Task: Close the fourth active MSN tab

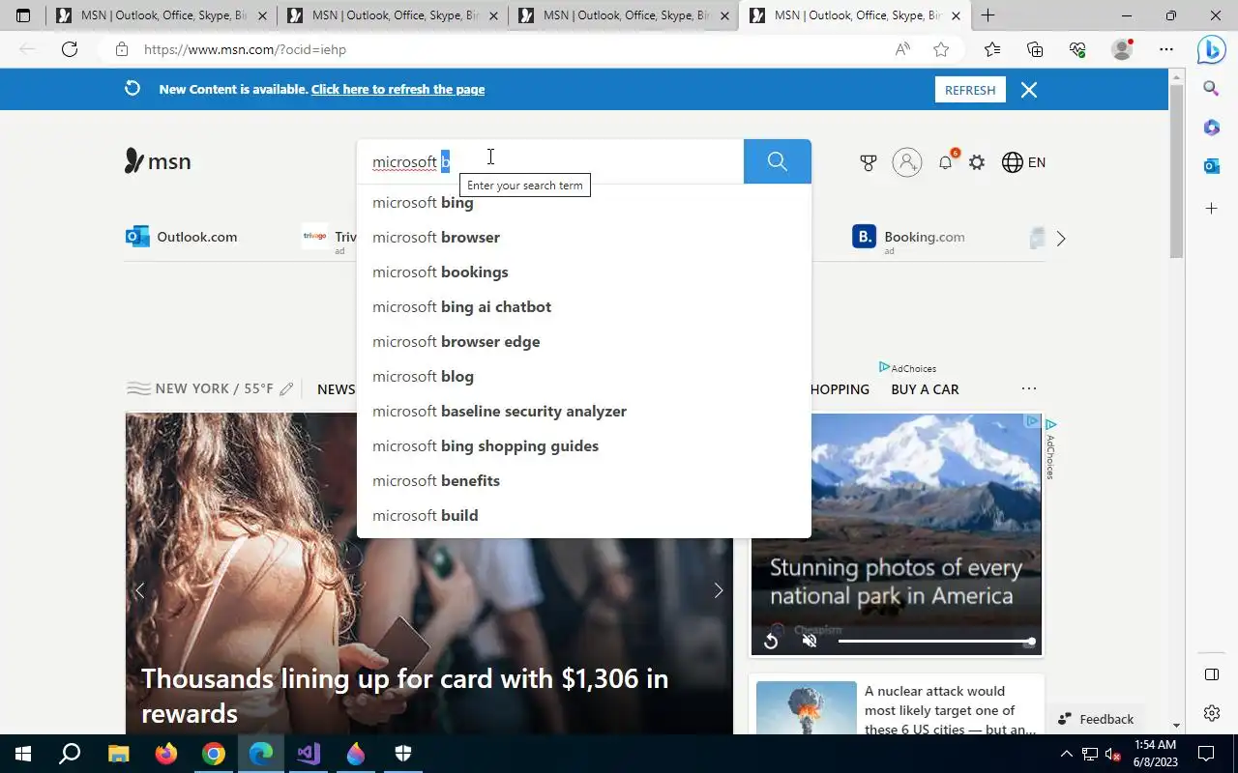Action: click(x=956, y=16)
